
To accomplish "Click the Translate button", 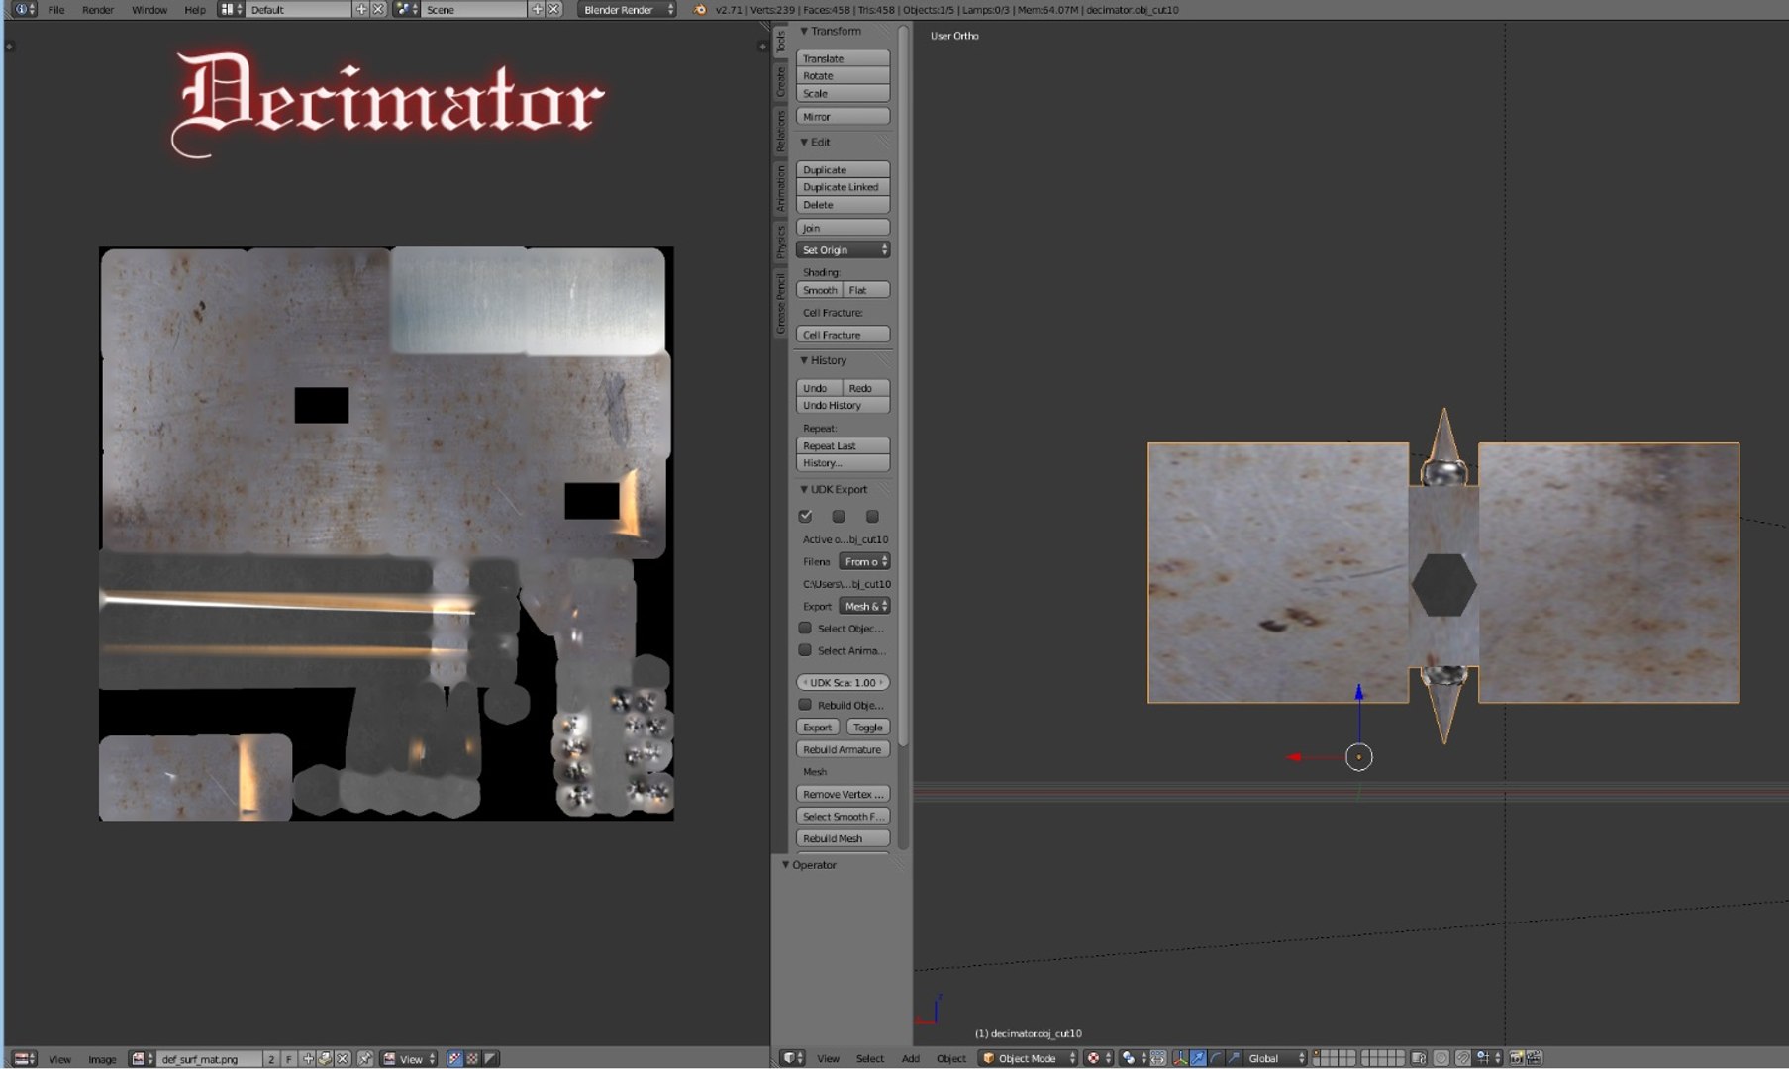I will 843,58.
